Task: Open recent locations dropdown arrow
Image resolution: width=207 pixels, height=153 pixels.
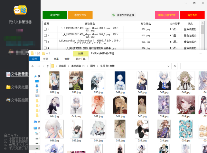Action: pos(43,66)
